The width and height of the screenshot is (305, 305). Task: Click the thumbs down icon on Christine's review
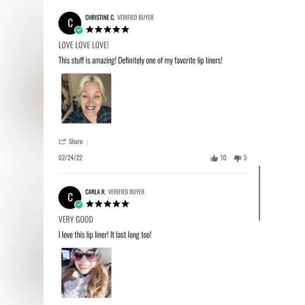coord(238,158)
